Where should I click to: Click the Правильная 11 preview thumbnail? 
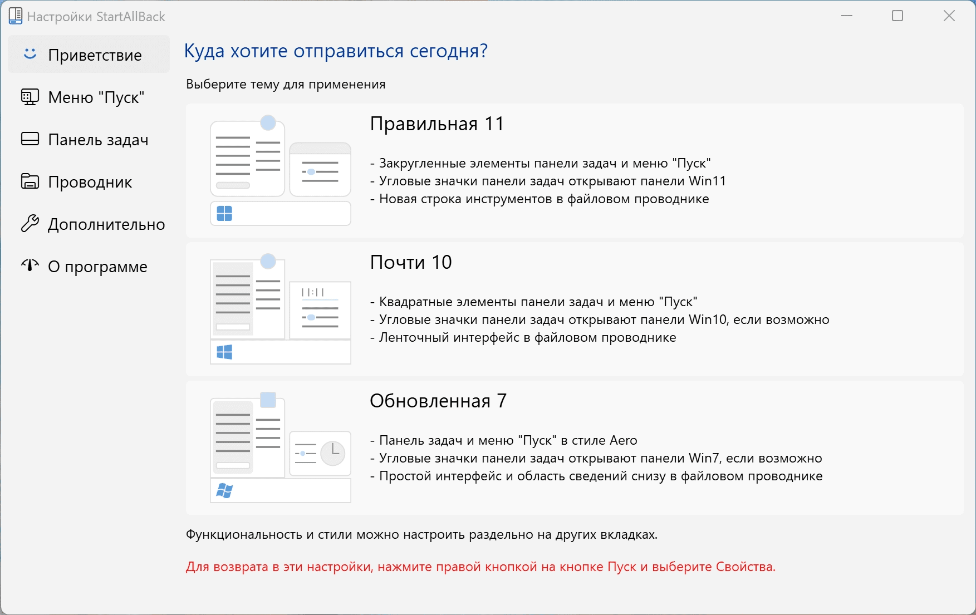tap(281, 170)
